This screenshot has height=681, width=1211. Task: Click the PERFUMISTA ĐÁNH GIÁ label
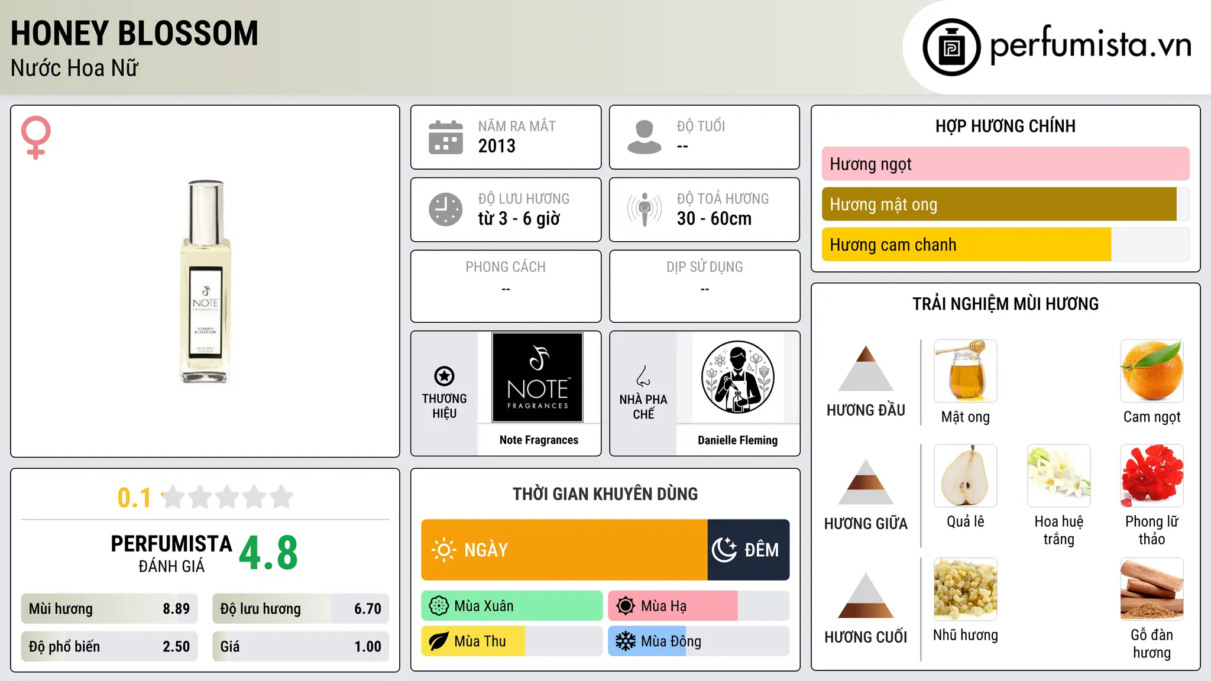coord(171,553)
